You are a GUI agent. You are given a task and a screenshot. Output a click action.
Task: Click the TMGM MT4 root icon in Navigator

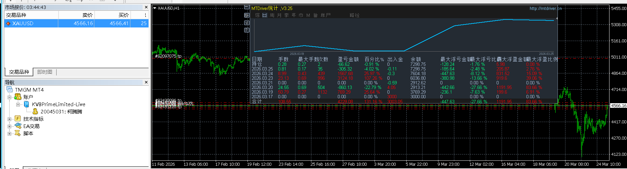10,90
